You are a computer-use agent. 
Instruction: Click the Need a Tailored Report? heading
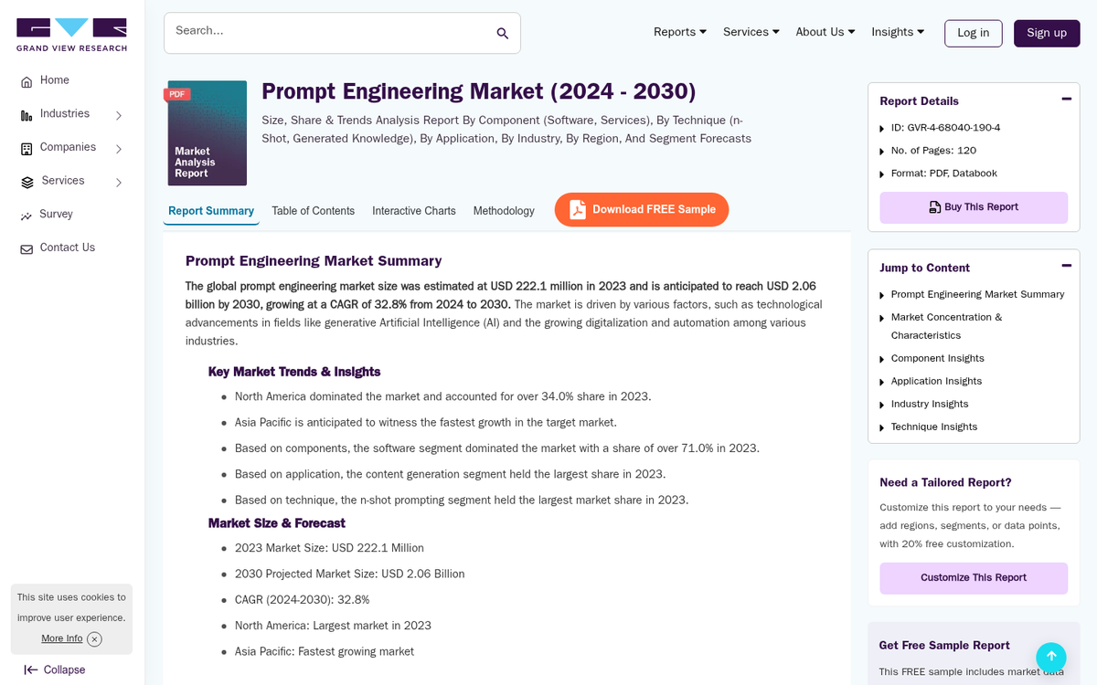pos(945,482)
